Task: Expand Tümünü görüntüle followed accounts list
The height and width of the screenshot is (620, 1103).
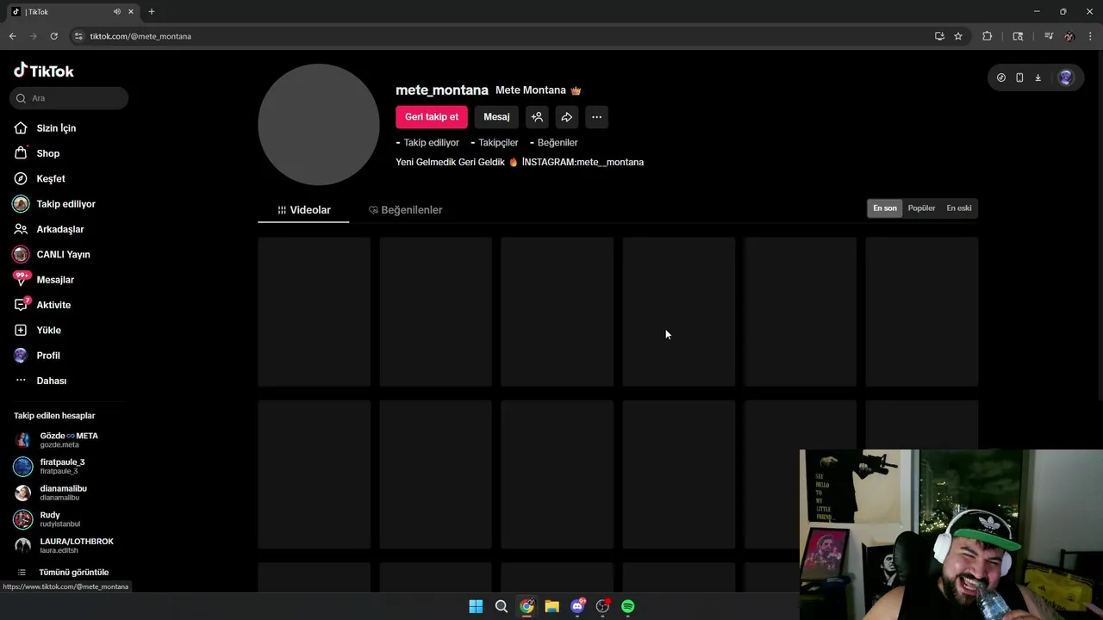Action: 65,573
